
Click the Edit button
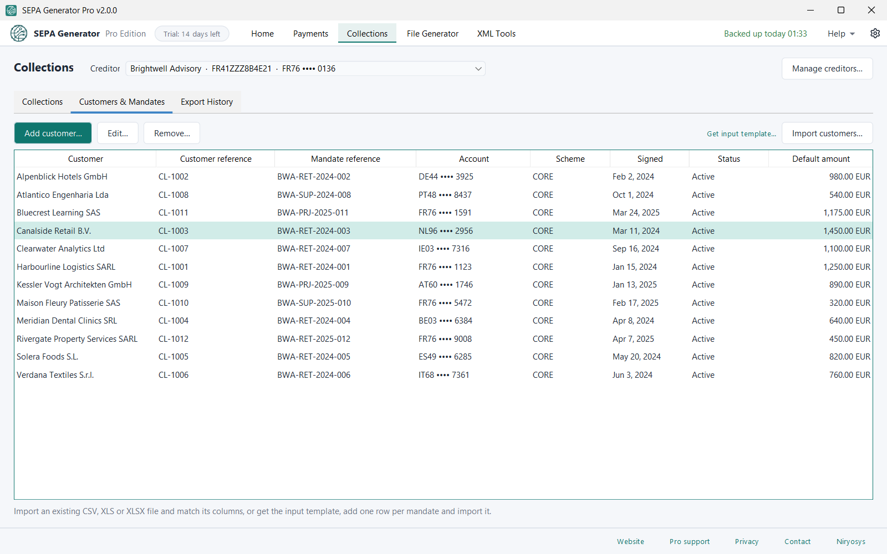(x=118, y=134)
